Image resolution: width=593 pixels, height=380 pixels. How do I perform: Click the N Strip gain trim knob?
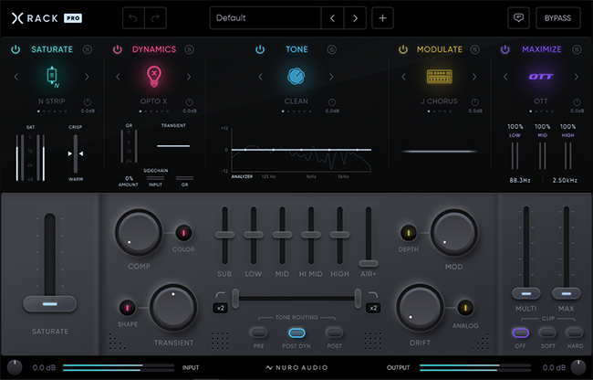(x=88, y=102)
